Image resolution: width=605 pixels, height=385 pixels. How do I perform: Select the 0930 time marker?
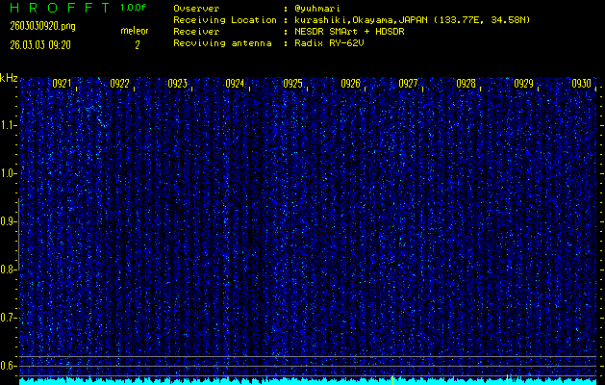tap(581, 84)
